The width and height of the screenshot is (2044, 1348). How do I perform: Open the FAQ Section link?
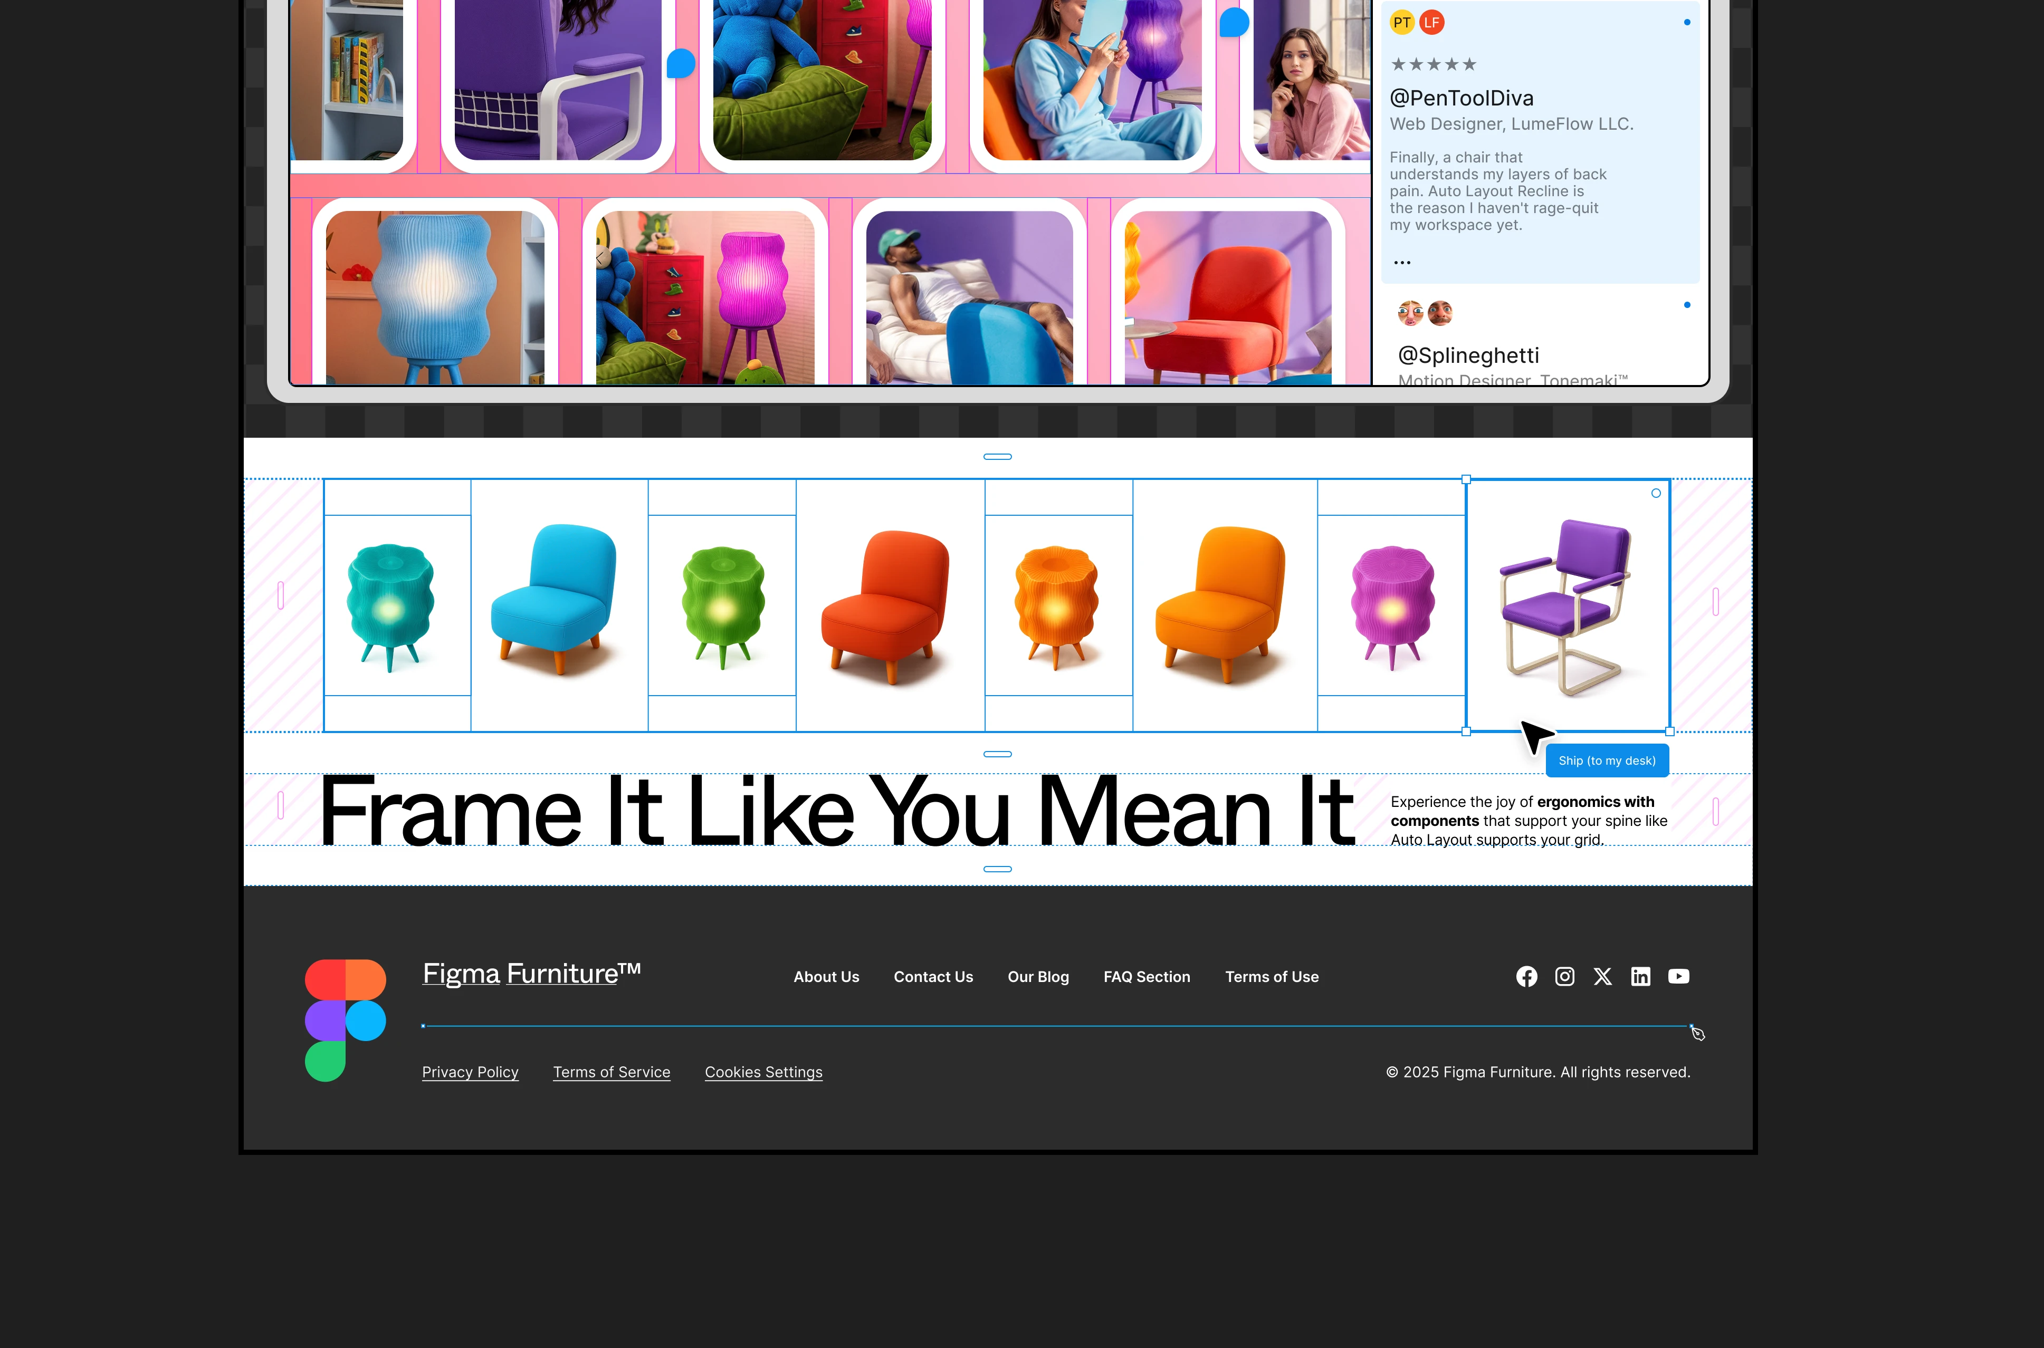click(1147, 977)
